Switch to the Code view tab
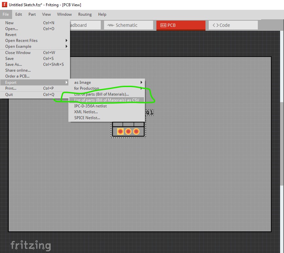Viewport: 284px width, 253px height. 233,25
